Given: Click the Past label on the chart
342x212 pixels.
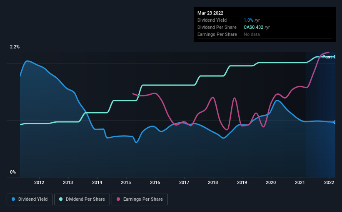Looking at the screenshot, I should coord(327,57).
